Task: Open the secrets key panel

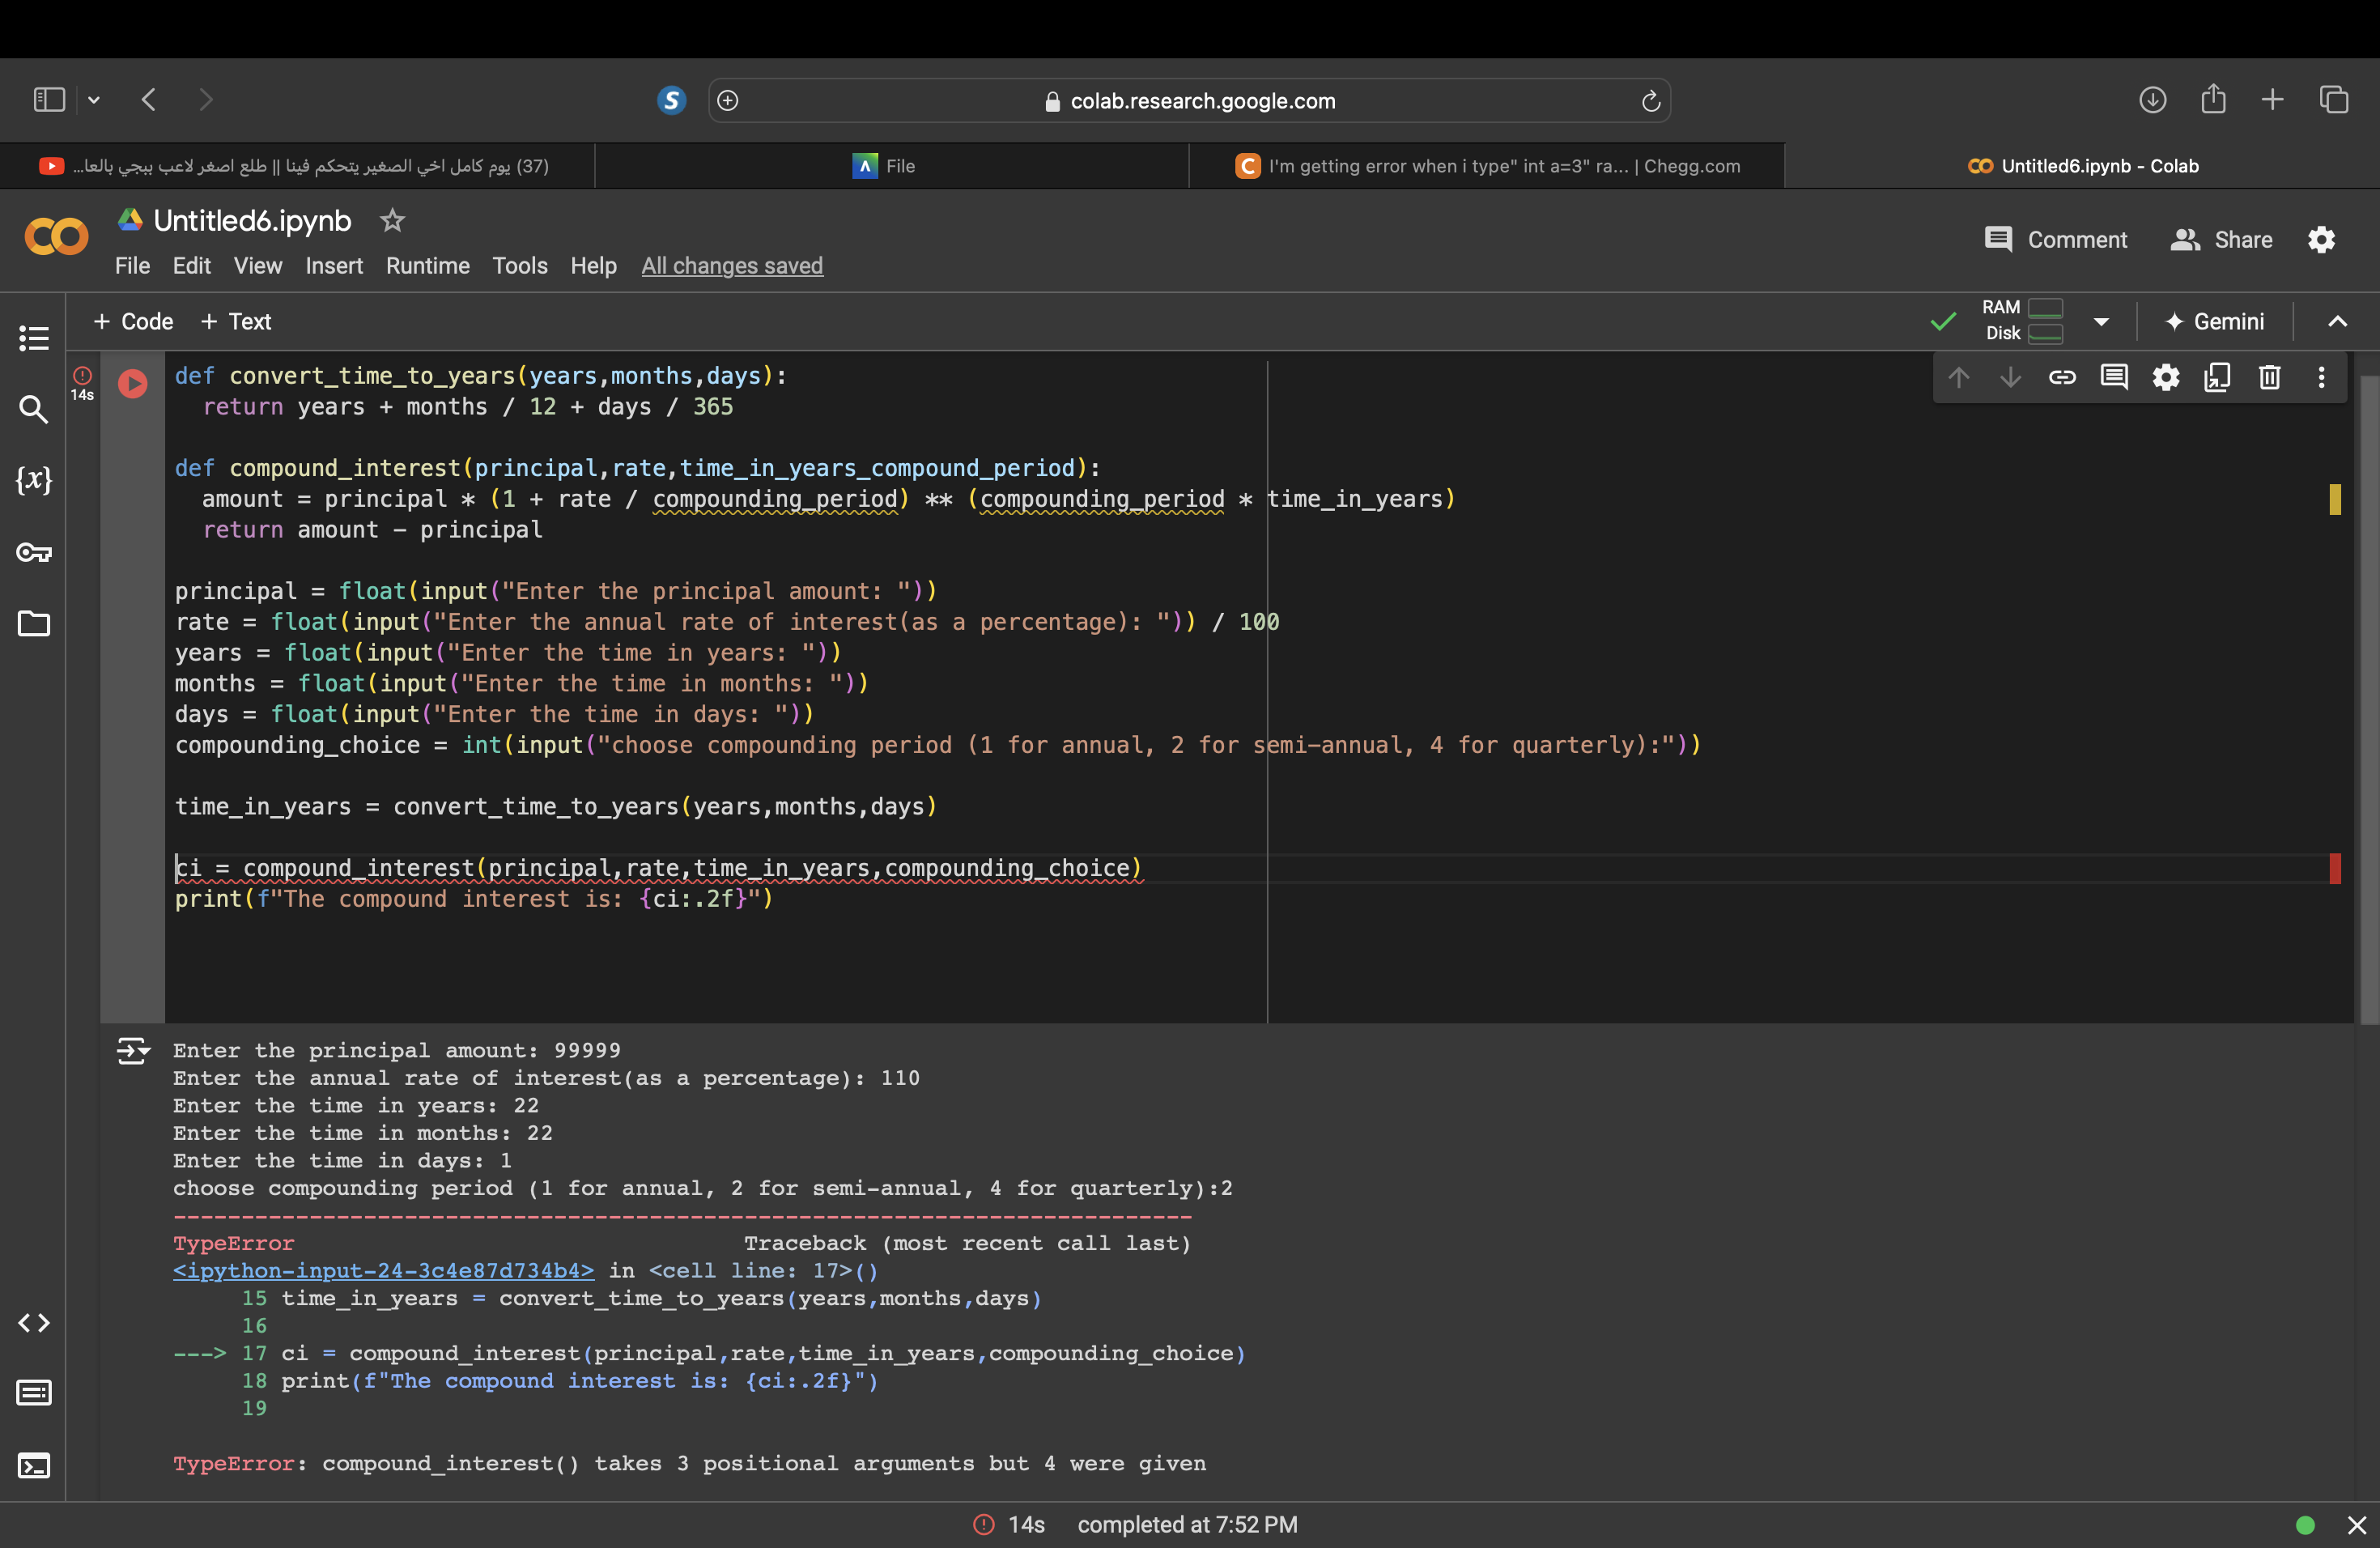Action: [34, 552]
